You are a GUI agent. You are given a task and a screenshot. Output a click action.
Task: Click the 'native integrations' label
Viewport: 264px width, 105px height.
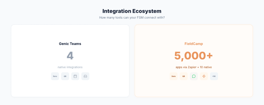[x=70, y=67]
